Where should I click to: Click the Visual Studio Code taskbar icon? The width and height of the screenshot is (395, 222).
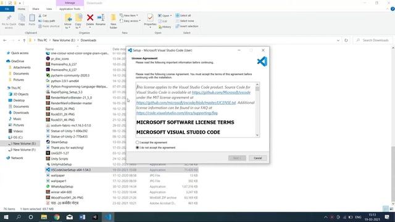coord(108,217)
